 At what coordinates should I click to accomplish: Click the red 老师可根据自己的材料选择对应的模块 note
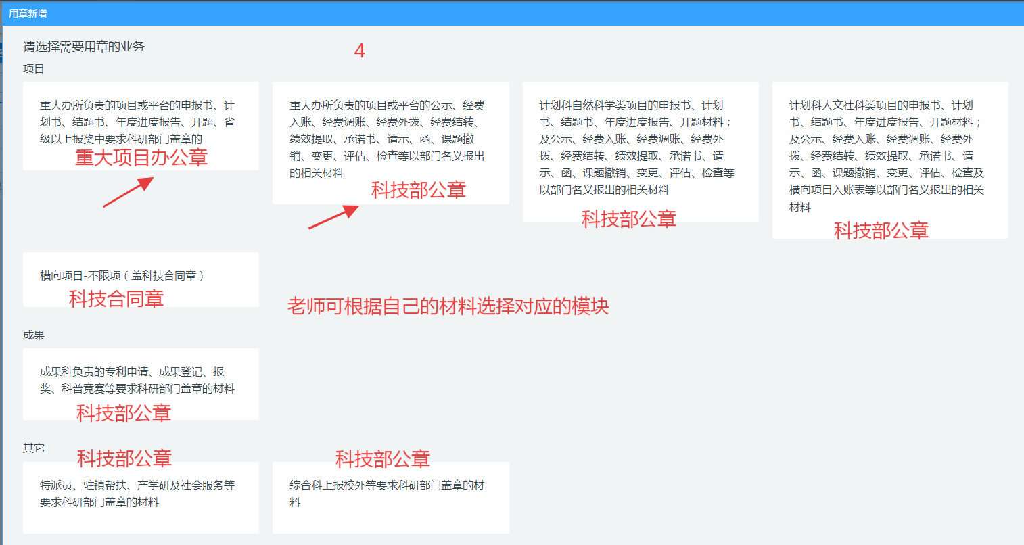pos(448,306)
